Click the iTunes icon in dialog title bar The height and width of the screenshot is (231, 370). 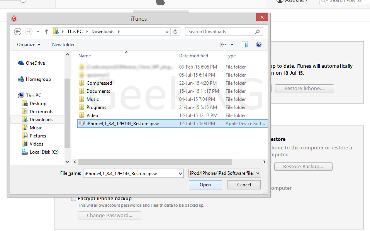(x=14, y=18)
